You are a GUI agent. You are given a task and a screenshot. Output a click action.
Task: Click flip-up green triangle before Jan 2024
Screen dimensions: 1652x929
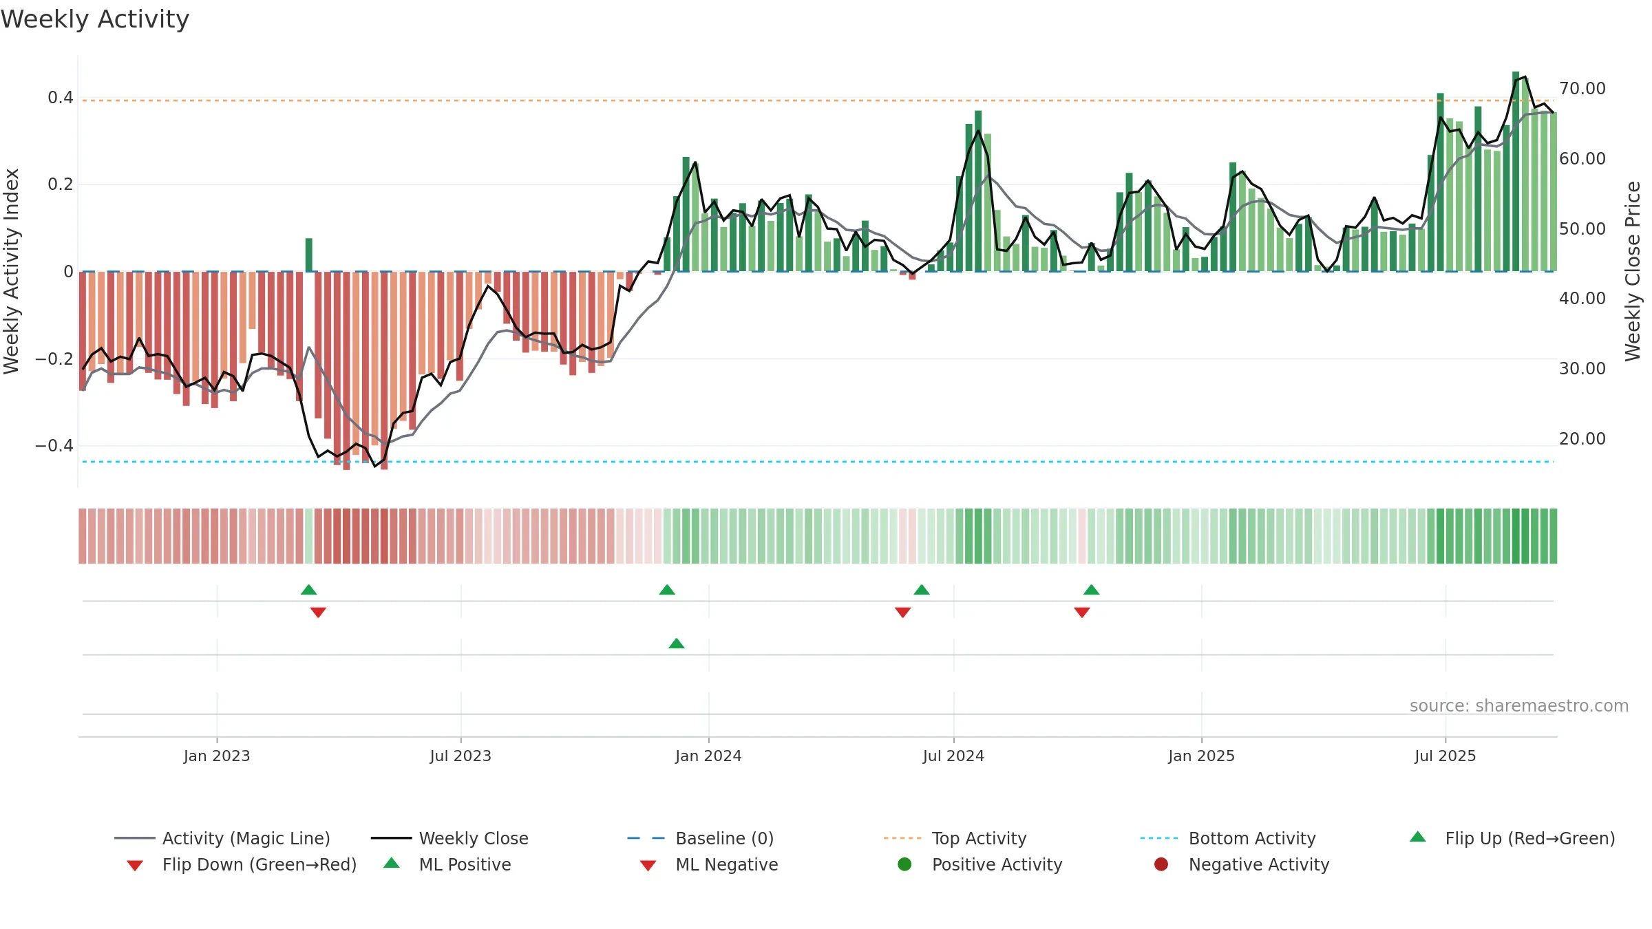pos(667,590)
